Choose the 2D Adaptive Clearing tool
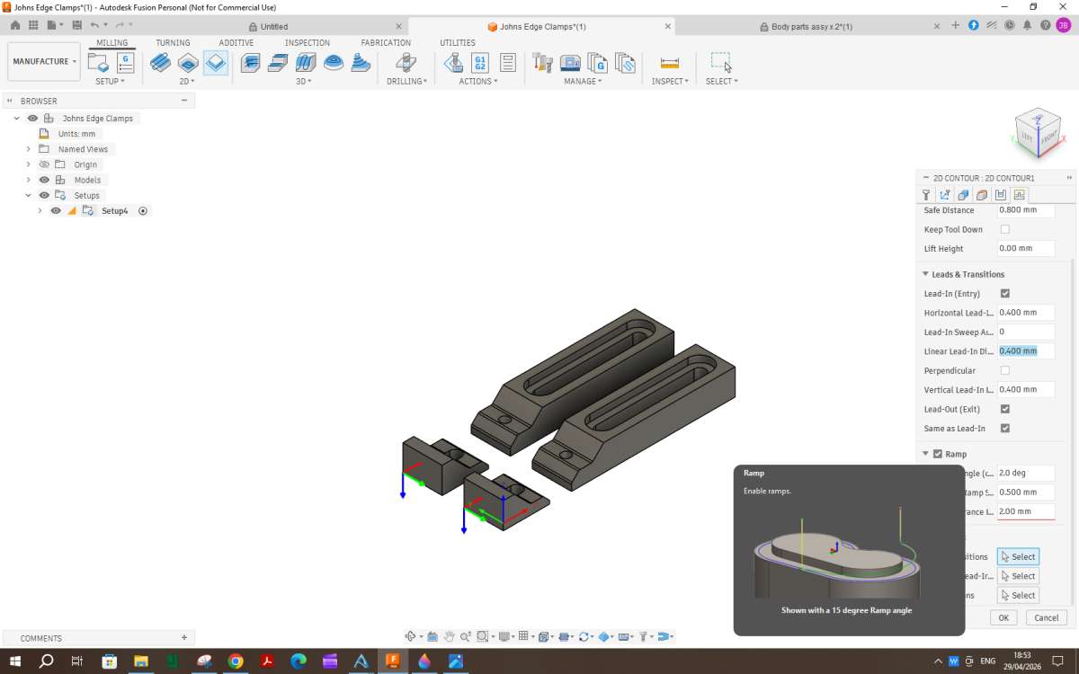This screenshot has width=1079, height=674. 160,63
